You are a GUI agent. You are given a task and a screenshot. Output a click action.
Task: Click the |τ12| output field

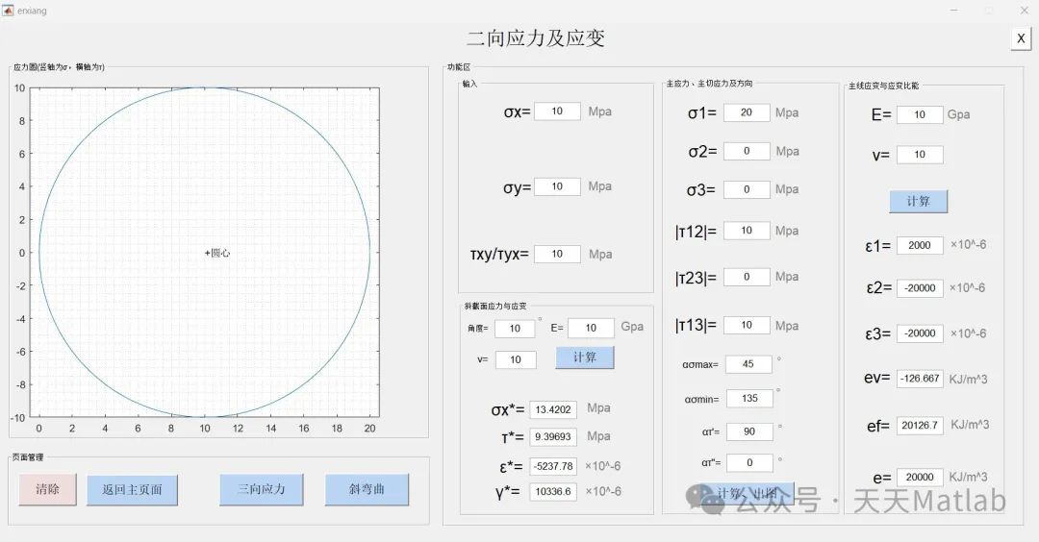(x=747, y=231)
